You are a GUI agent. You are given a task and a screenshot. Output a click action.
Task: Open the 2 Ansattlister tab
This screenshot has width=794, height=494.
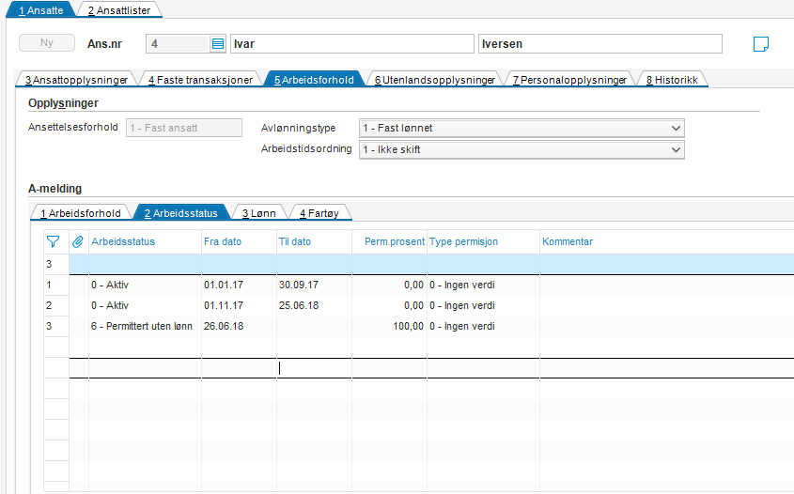point(119,10)
